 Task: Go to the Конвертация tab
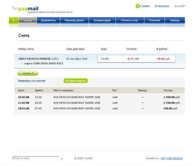[102, 20]
